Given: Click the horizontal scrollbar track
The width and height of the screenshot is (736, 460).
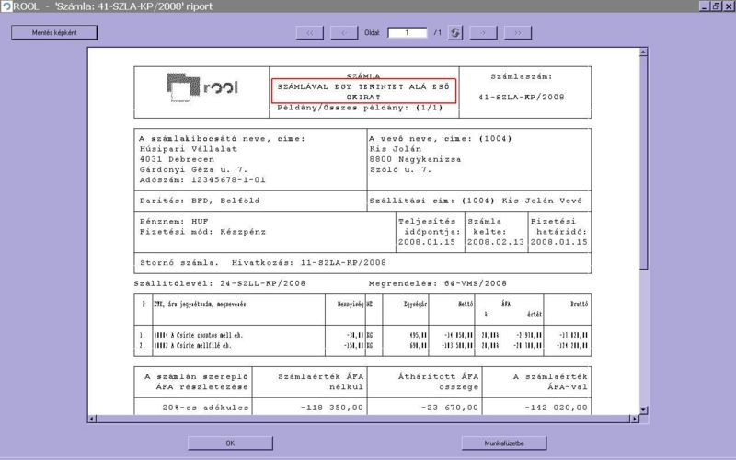Looking at the screenshot, I should click(x=368, y=420).
